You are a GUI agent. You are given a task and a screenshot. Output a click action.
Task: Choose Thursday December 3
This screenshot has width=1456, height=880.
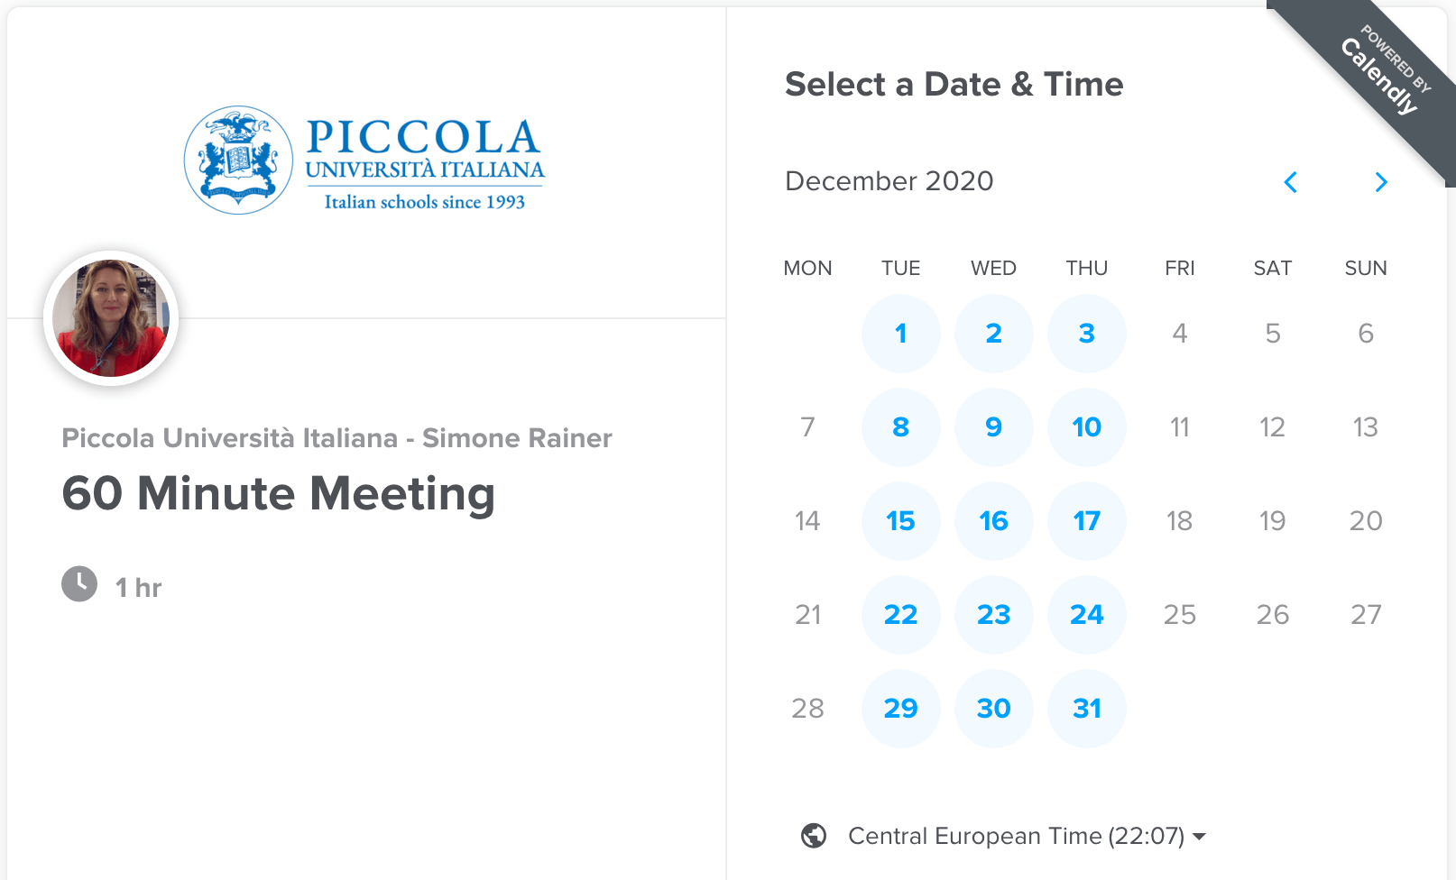[x=1086, y=334]
